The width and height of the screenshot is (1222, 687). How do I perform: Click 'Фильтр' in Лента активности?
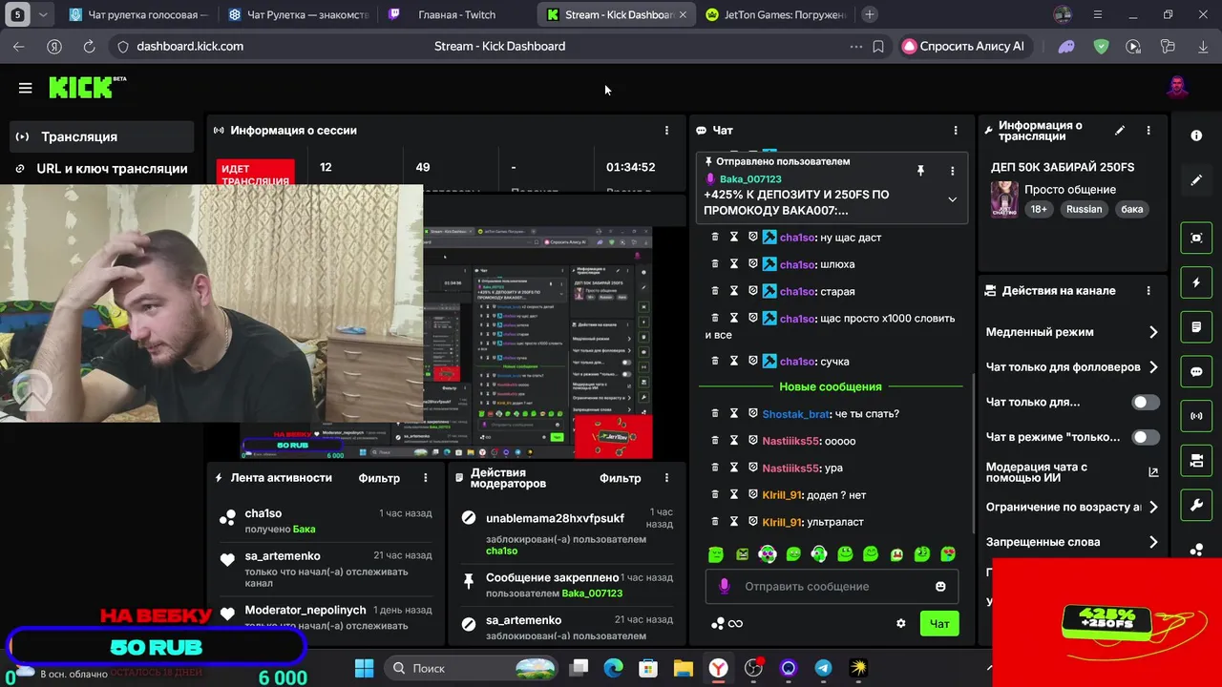click(379, 478)
